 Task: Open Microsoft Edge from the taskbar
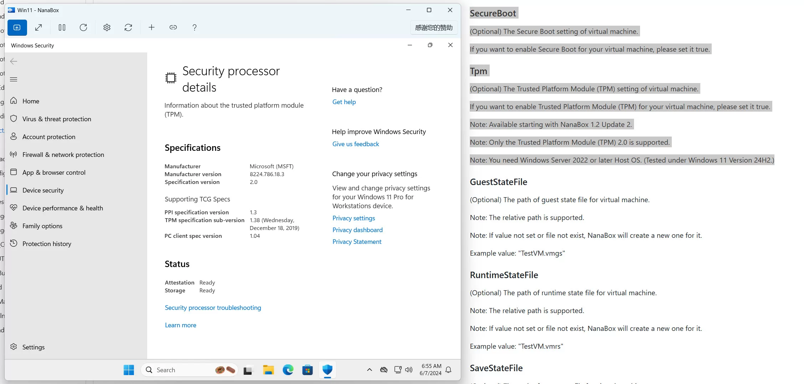(288, 370)
